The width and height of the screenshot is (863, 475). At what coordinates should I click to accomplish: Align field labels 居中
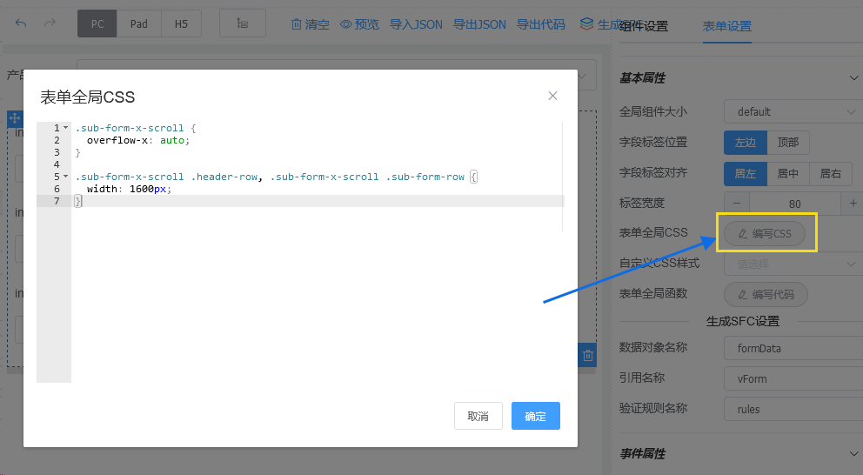click(787, 173)
